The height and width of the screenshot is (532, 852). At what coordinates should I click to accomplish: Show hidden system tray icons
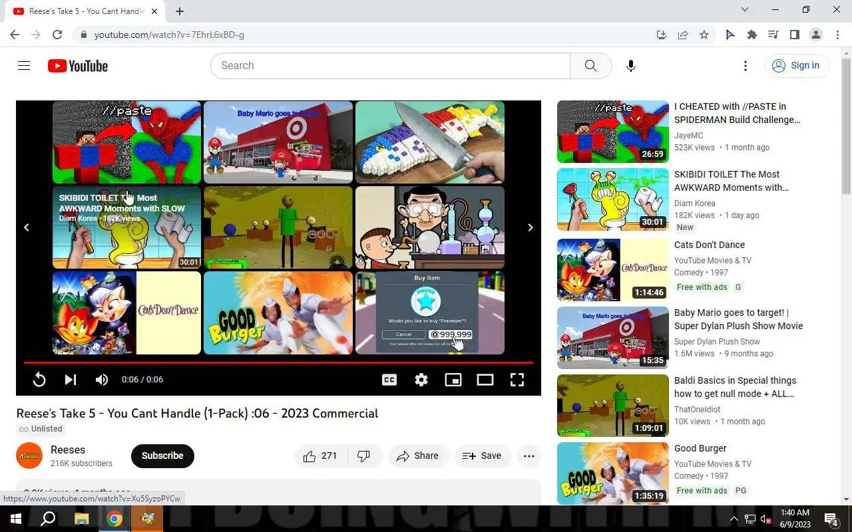[x=734, y=519]
